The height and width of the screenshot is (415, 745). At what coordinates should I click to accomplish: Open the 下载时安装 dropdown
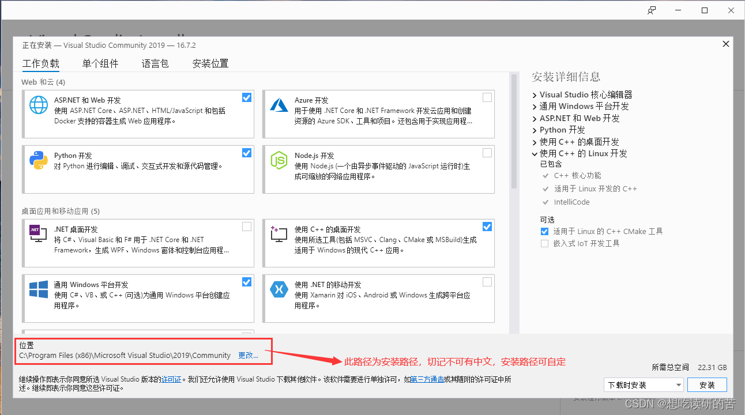point(679,384)
